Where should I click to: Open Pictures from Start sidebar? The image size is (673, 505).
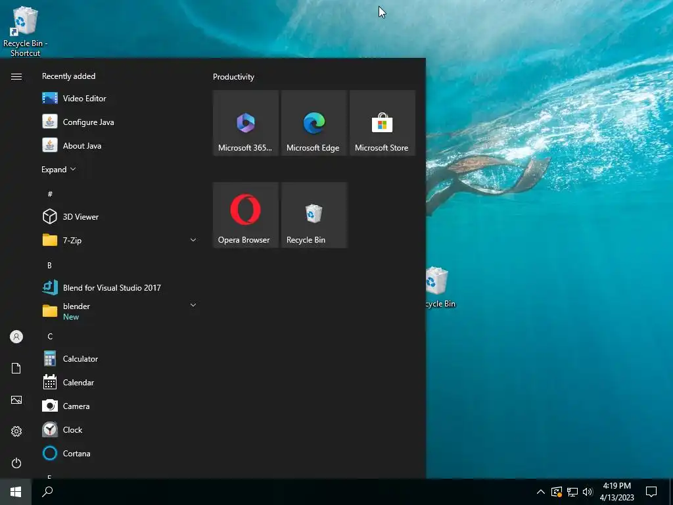[x=16, y=400]
